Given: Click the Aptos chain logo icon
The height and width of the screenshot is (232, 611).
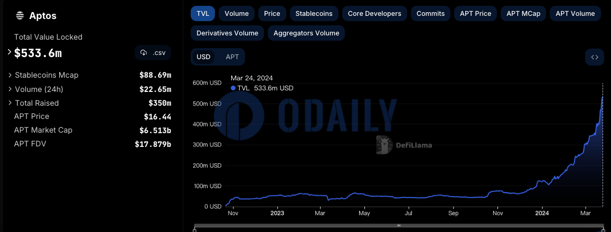Looking at the screenshot, I should pyautogui.click(x=20, y=16).
